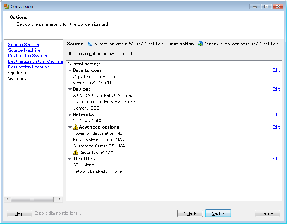
Task: Go to the Destination Virtual Machine step
Action: (x=35, y=61)
